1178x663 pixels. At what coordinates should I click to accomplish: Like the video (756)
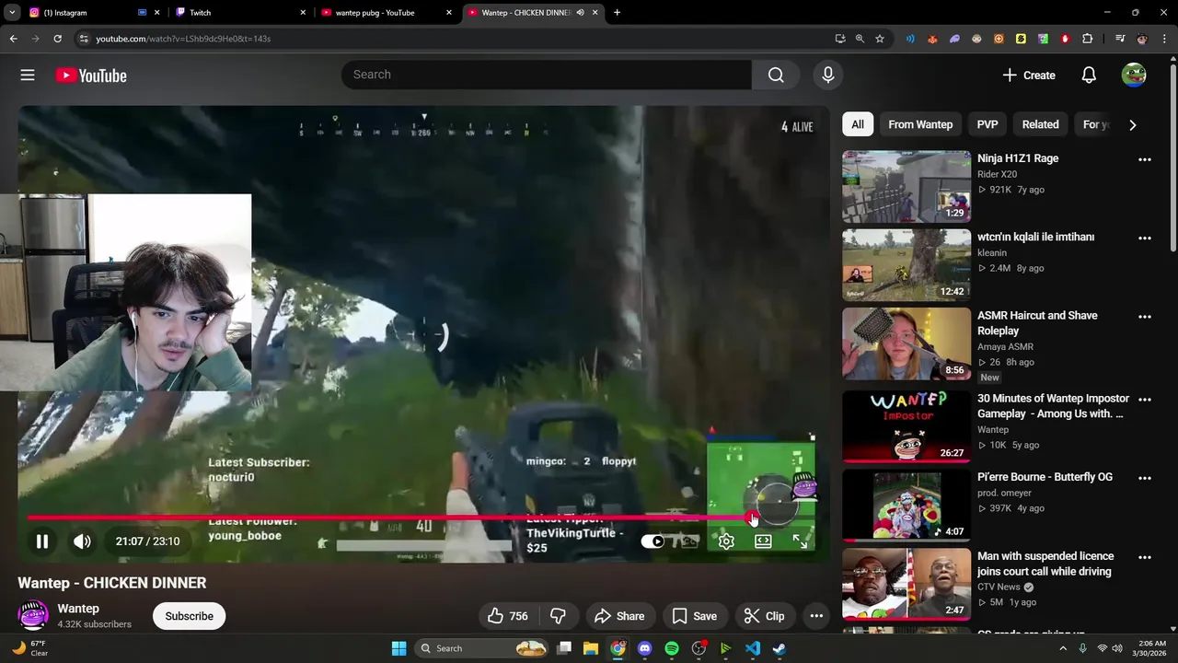508,616
